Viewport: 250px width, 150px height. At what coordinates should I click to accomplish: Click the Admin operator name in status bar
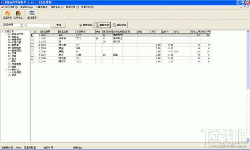click(18, 148)
